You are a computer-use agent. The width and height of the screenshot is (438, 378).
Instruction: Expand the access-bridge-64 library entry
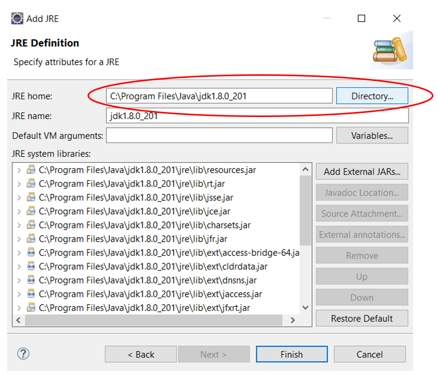pyautogui.click(x=19, y=252)
